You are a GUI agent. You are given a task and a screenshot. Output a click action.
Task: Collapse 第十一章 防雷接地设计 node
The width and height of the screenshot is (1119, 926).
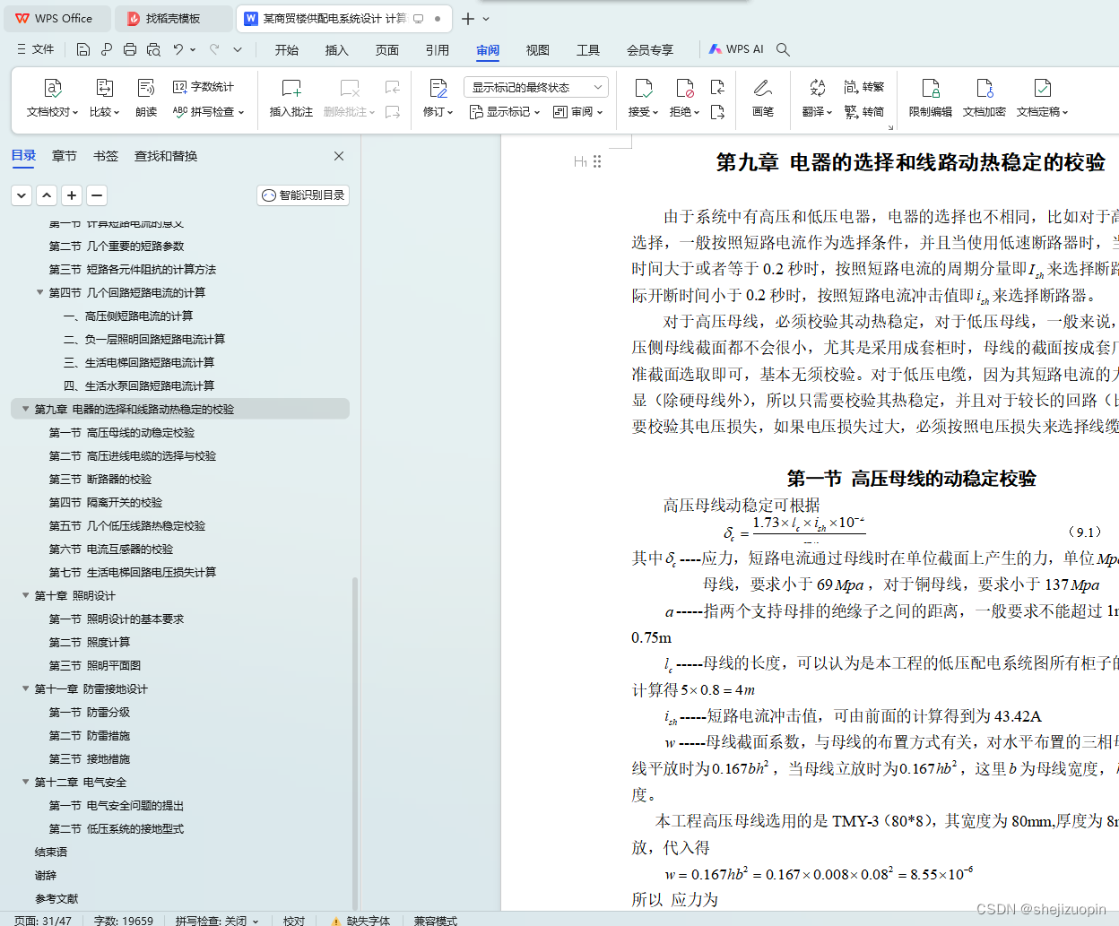coord(25,688)
